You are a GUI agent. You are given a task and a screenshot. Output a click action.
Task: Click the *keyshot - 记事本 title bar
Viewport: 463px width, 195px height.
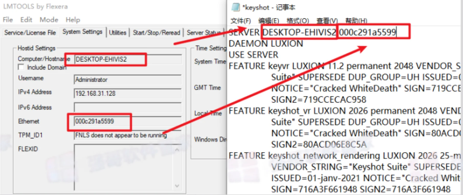(x=268, y=7)
